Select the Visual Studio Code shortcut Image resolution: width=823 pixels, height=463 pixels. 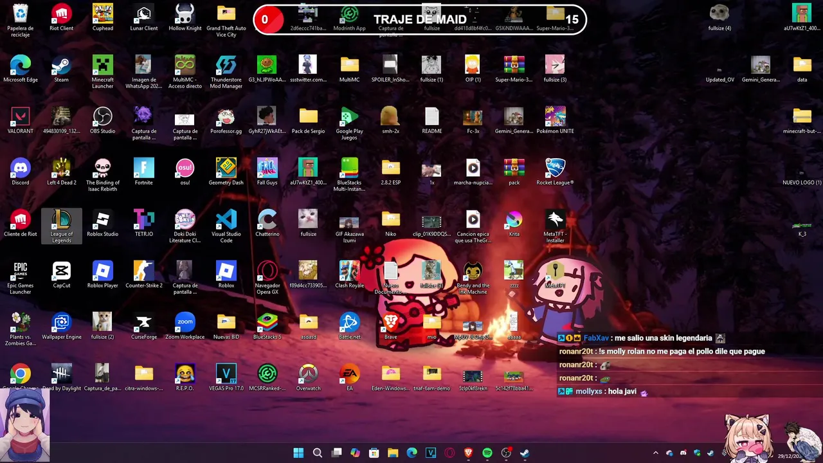click(x=226, y=226)
